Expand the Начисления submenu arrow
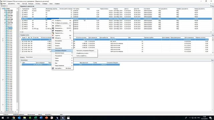The width and height of the screenshot is (214, 120). coord(72,48)
